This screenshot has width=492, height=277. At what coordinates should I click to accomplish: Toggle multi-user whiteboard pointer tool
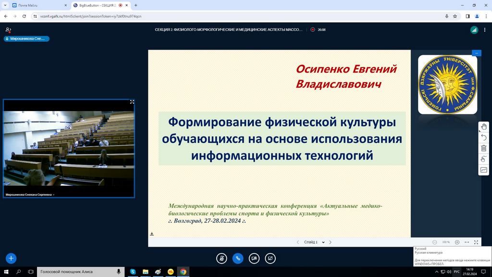tap(483, 159)
